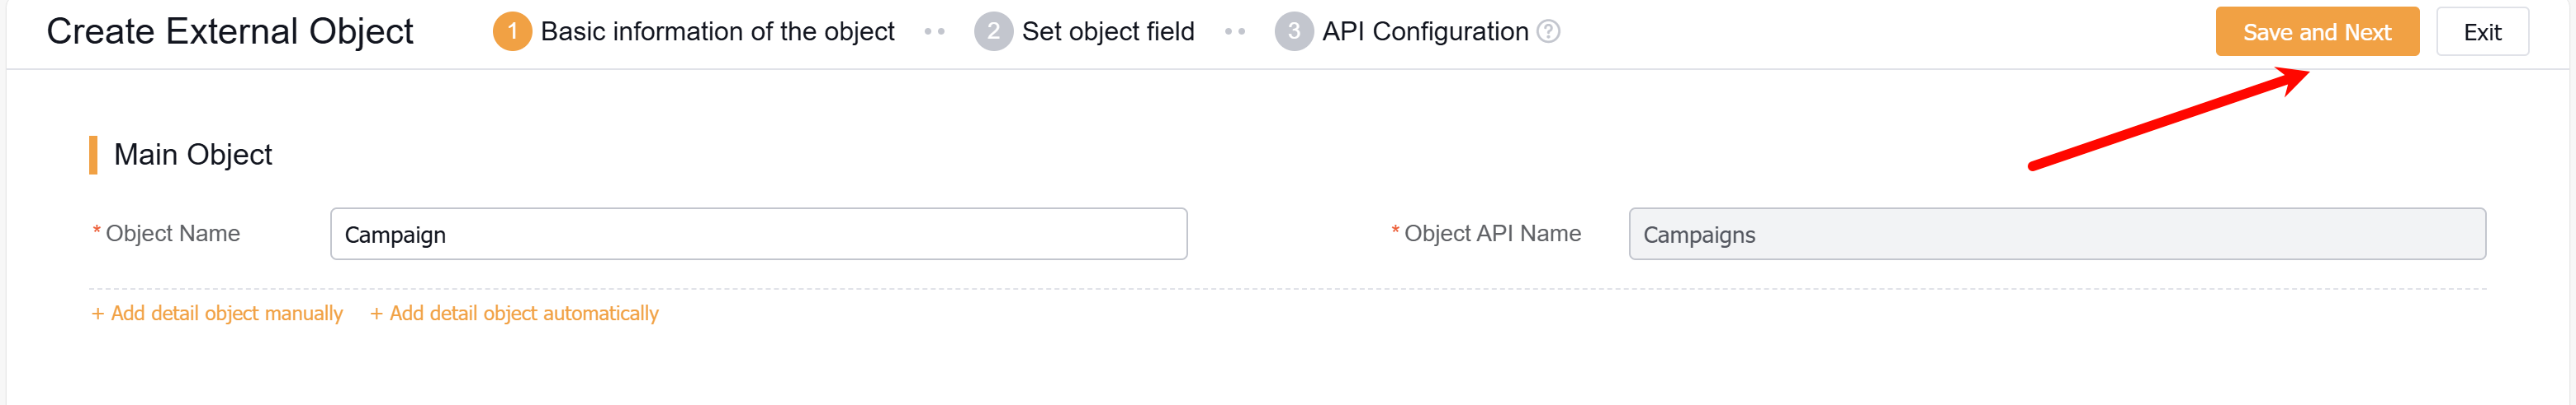
Task: Click the Exit button
Action: click(x=2481, y=32)
